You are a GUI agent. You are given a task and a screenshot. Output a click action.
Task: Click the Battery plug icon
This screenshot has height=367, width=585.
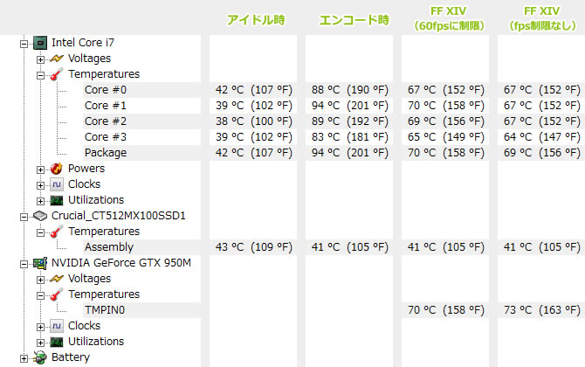coord(40,357)
